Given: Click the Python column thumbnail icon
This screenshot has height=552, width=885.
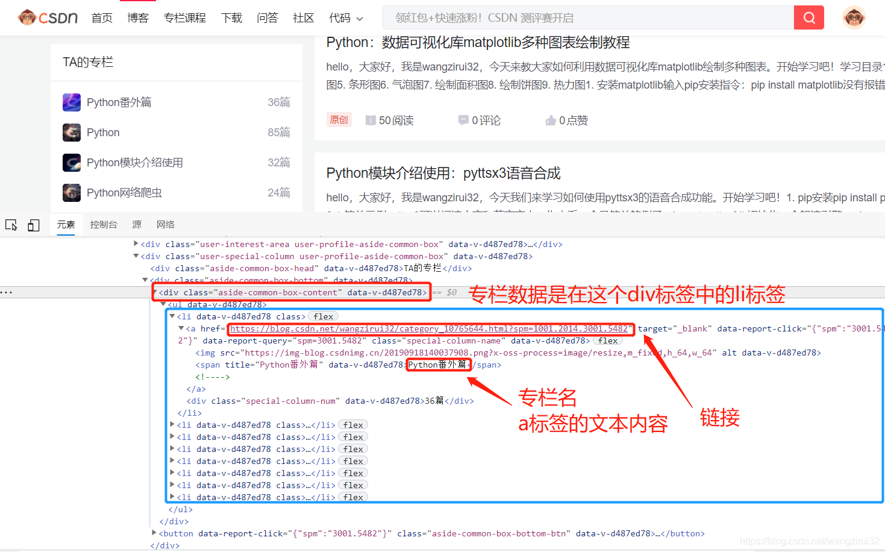Looking at the screenshot, I should tap(72, 133).
